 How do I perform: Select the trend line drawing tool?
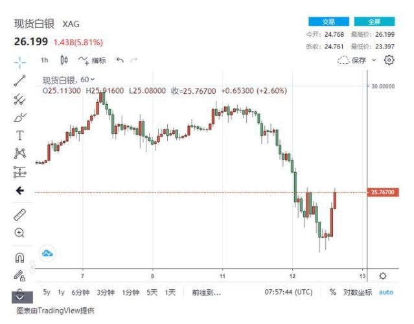[x=20, y=81]
